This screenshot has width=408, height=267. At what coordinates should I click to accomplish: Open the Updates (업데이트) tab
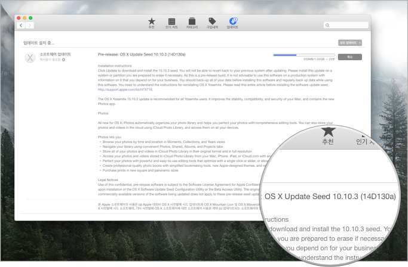232,23
